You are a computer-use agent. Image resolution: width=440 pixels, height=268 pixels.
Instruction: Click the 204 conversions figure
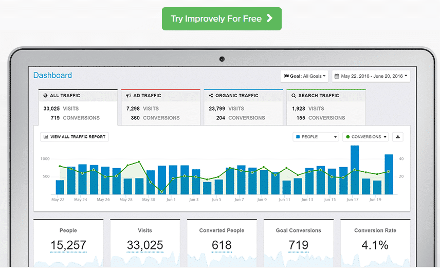point(221,118)
